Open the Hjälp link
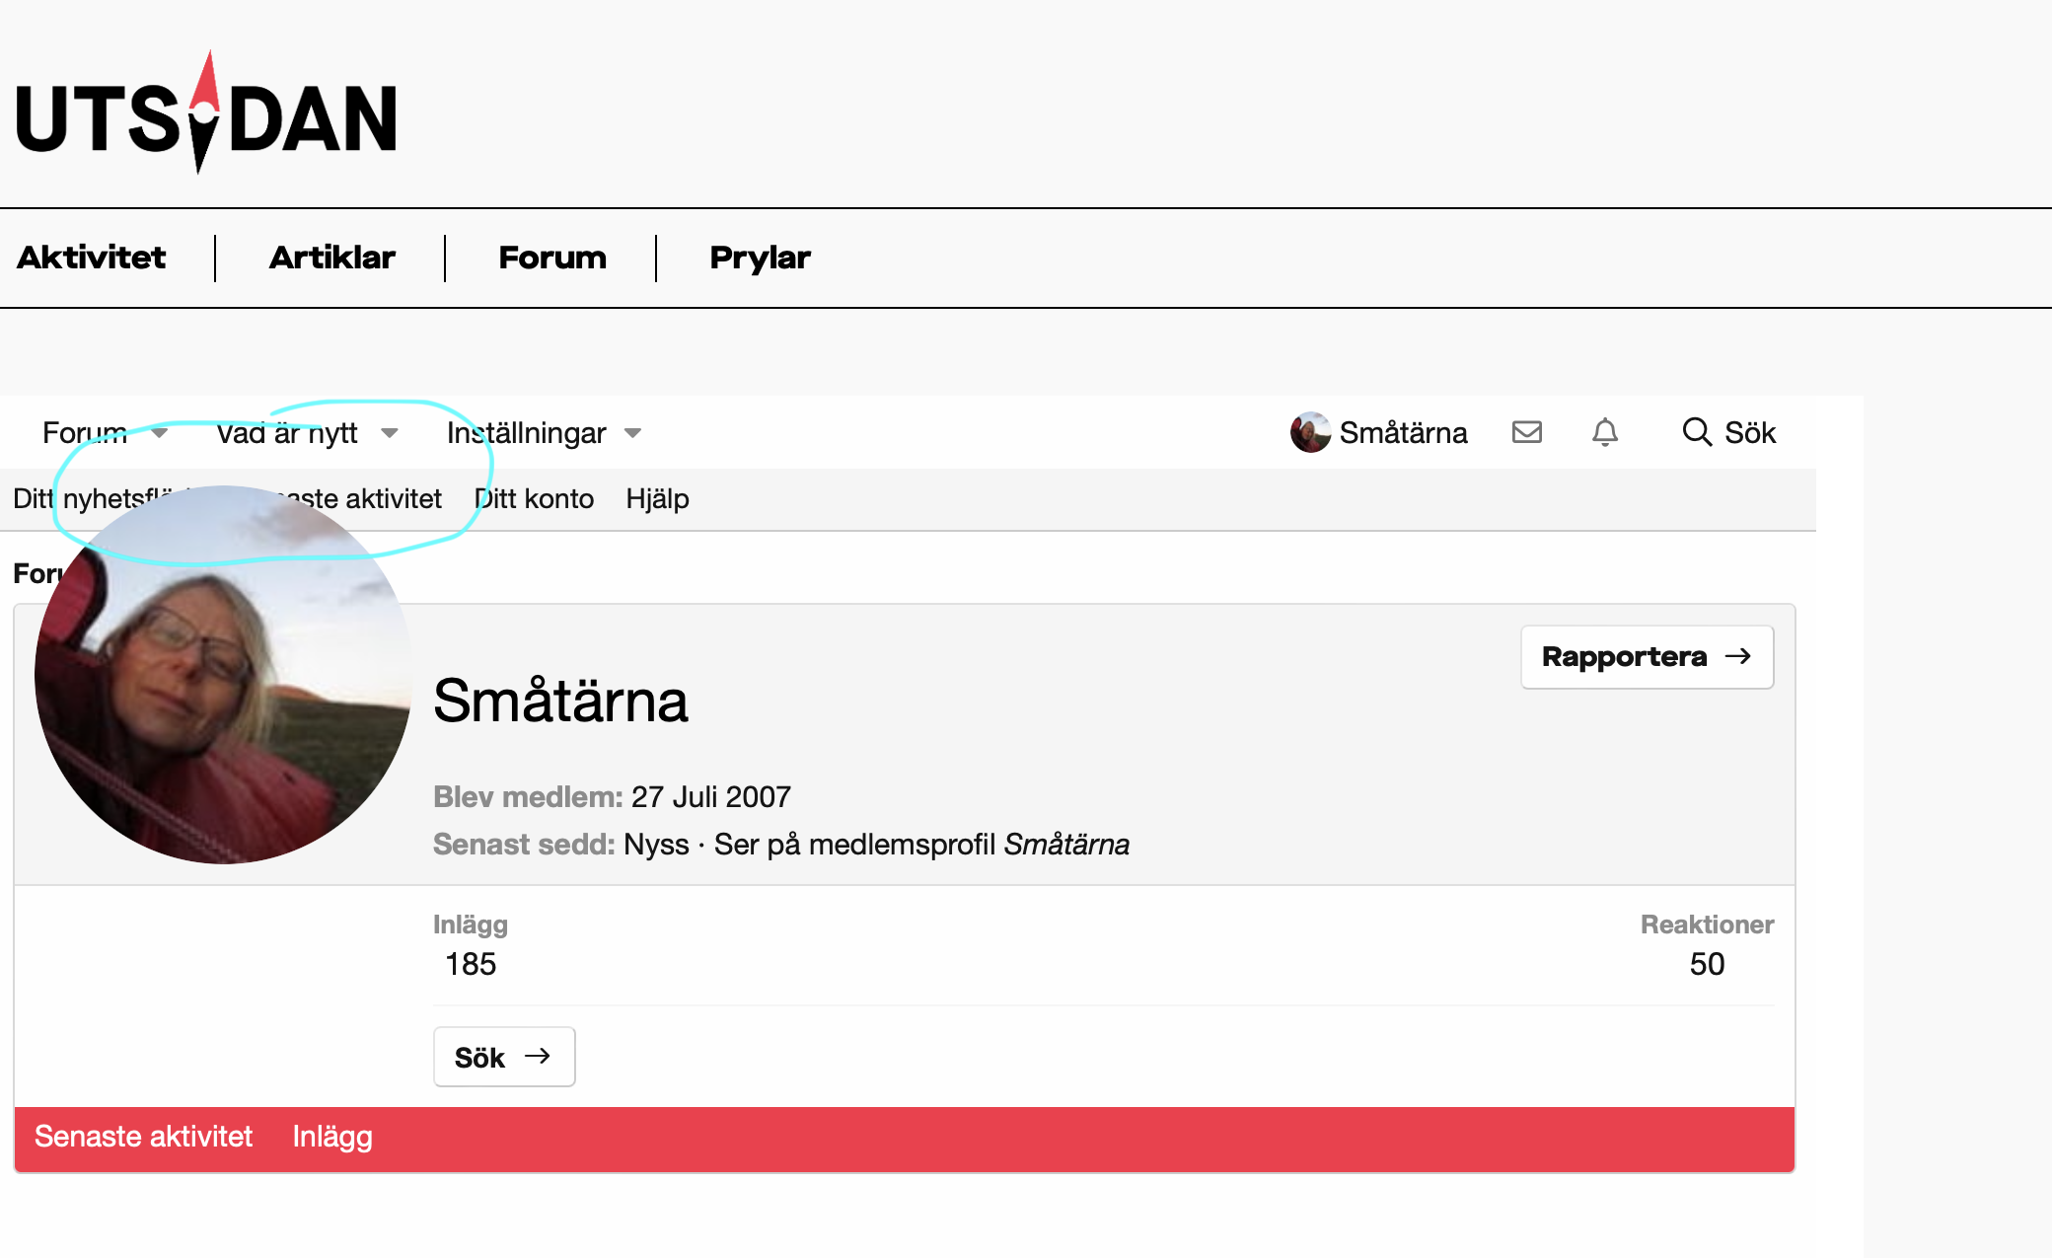Screen dimensions: 2052x1258 click(657, 499)
